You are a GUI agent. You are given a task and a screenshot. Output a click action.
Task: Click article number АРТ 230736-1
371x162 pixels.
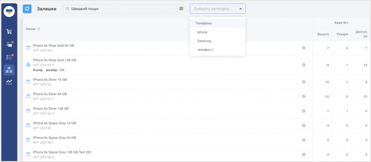point(43,143)
